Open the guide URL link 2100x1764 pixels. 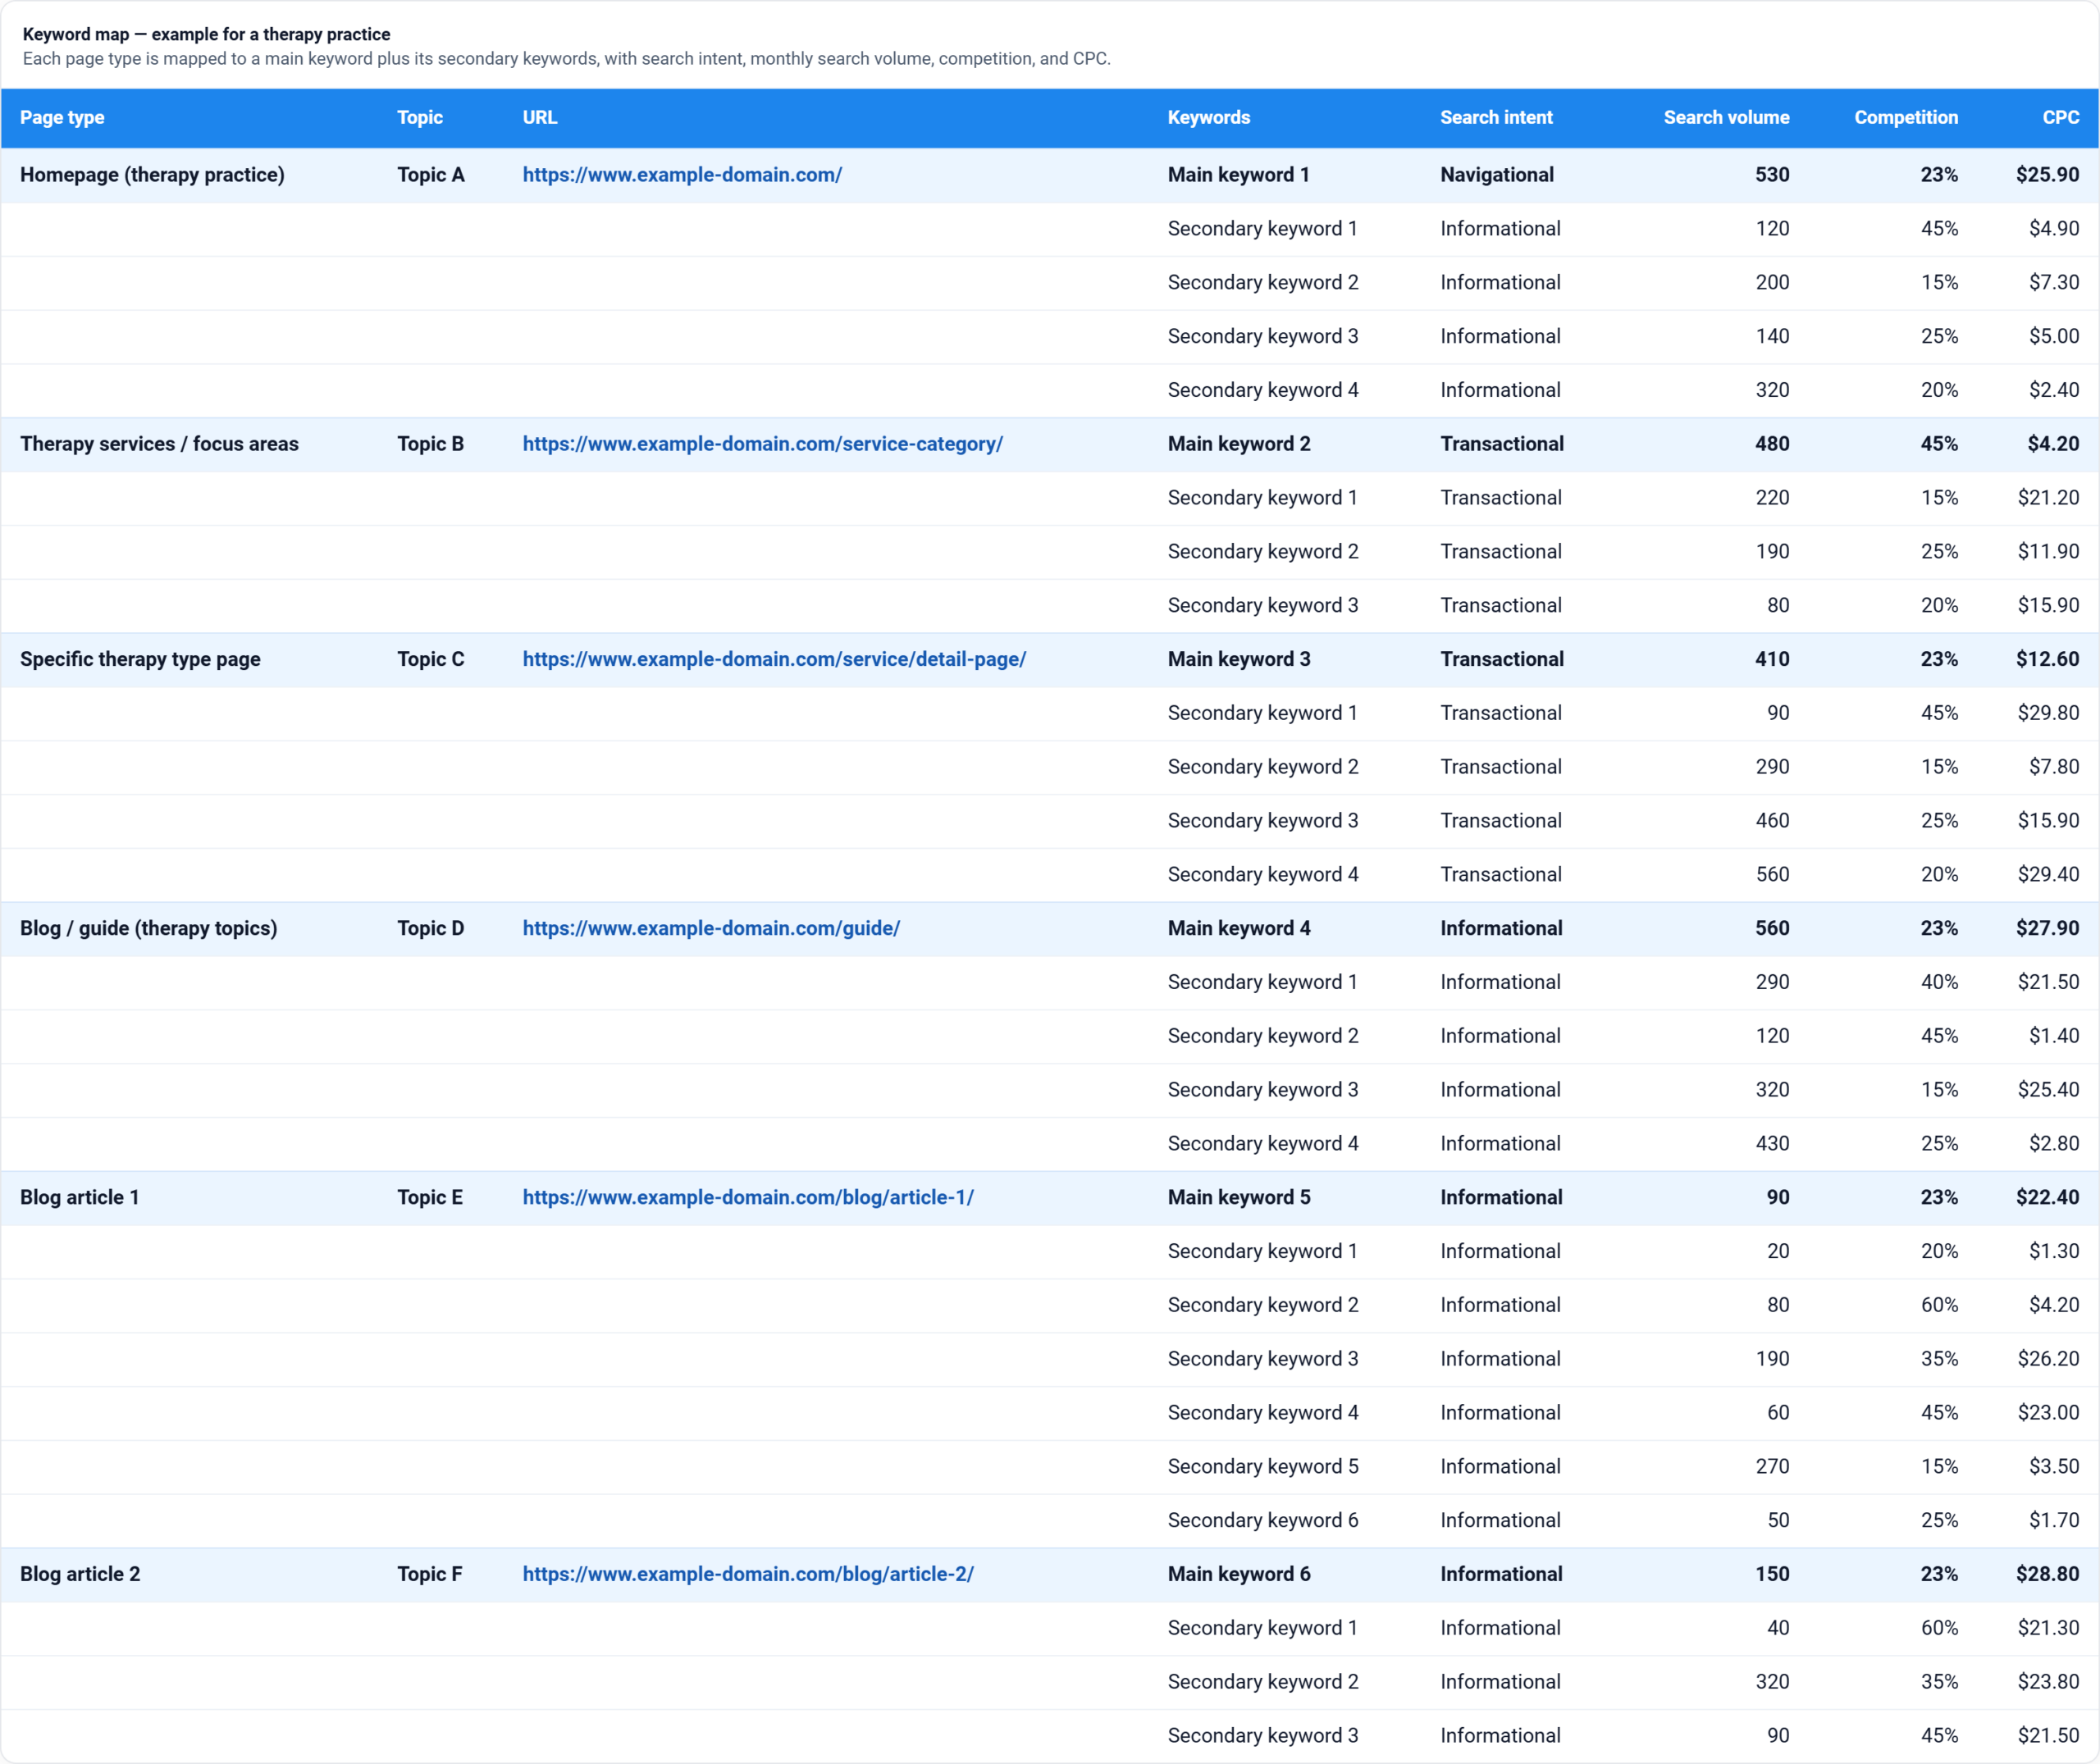[x=711, y=928]
